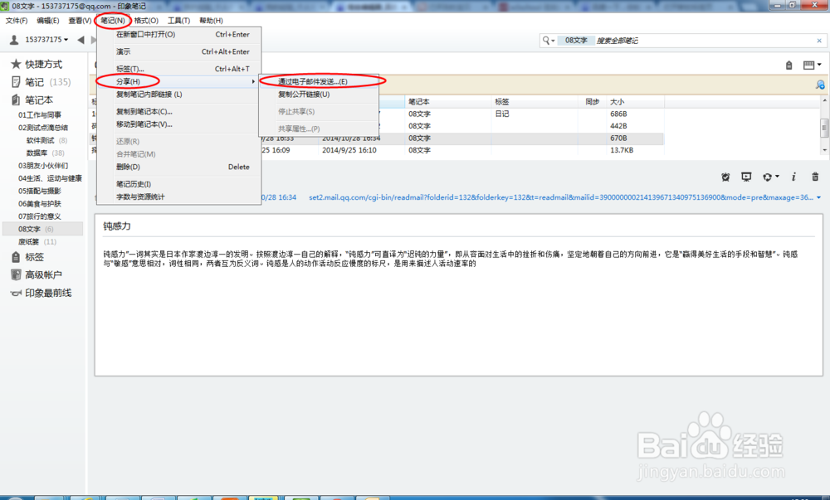Screen dimensions: 830x500
Task: Set a reminder using the alarm clock icon
Action: pyautogui.click(x=725, y=177)
